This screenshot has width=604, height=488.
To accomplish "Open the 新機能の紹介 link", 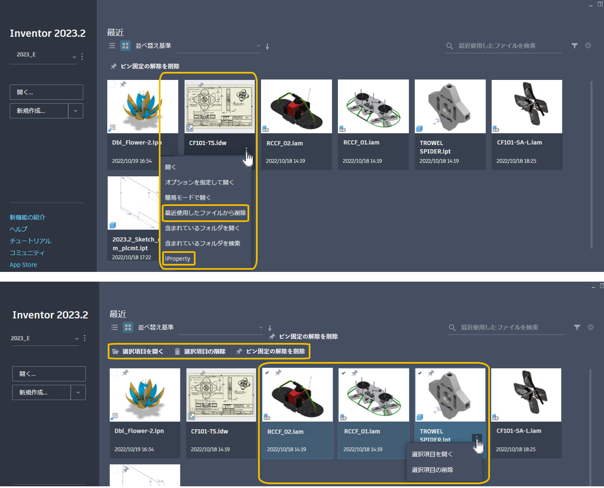I will [27, 217].
